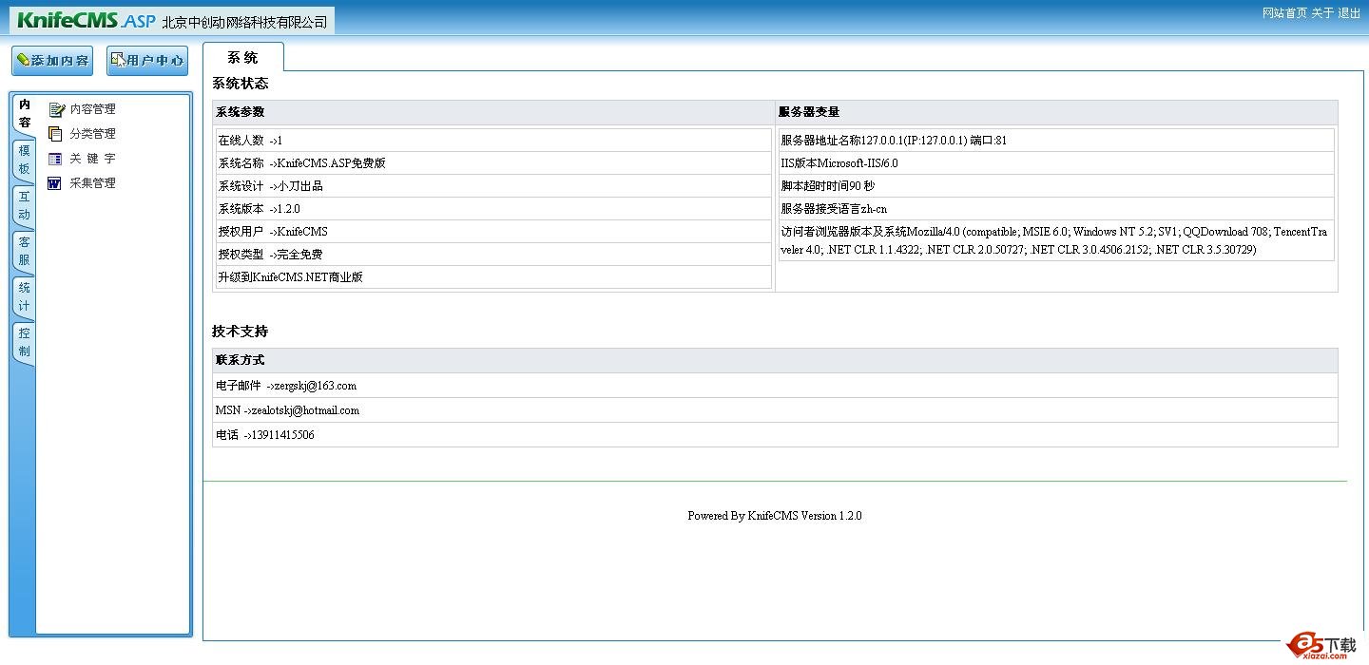Image resolution: width=1369 pixels, height=665 pixels.
Task: Switch to the 客服 vertical tab
Action: pyautogui.click(x=25, y=251)
